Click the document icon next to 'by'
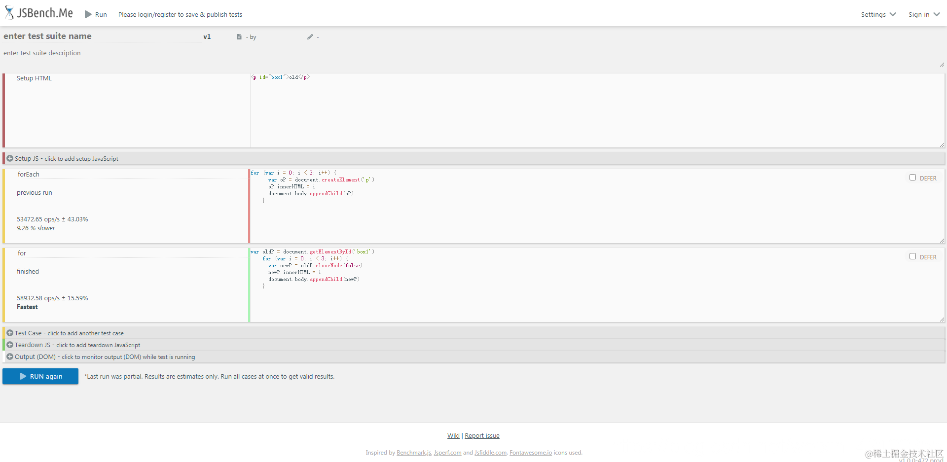The height and width of the screenshot is (462, 947). (239, 37)
